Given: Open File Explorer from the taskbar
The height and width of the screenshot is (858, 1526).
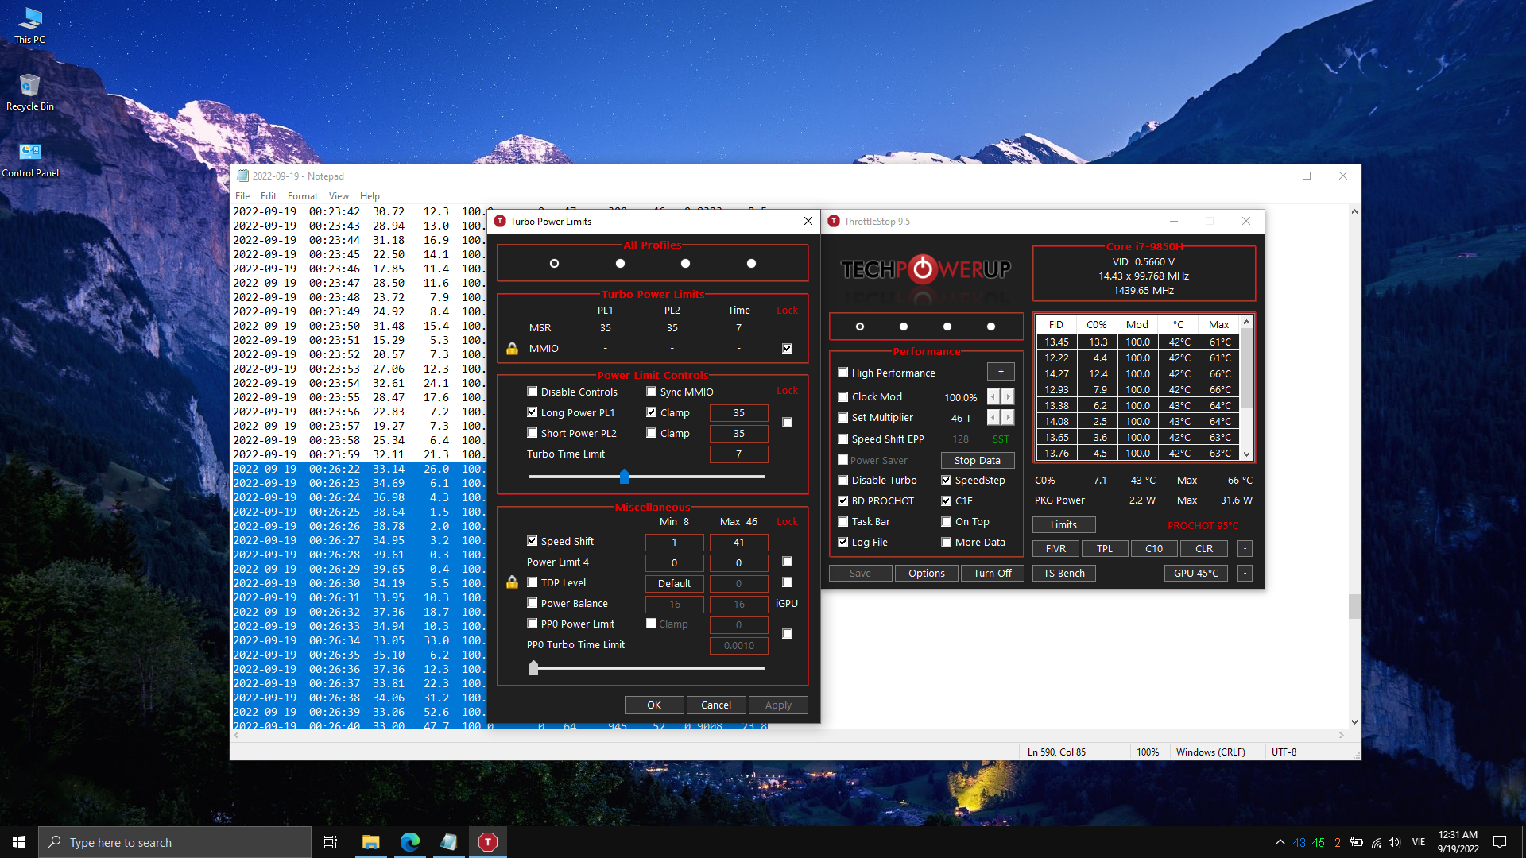Looking at the screenshot, I should click(x=370, y=842).
